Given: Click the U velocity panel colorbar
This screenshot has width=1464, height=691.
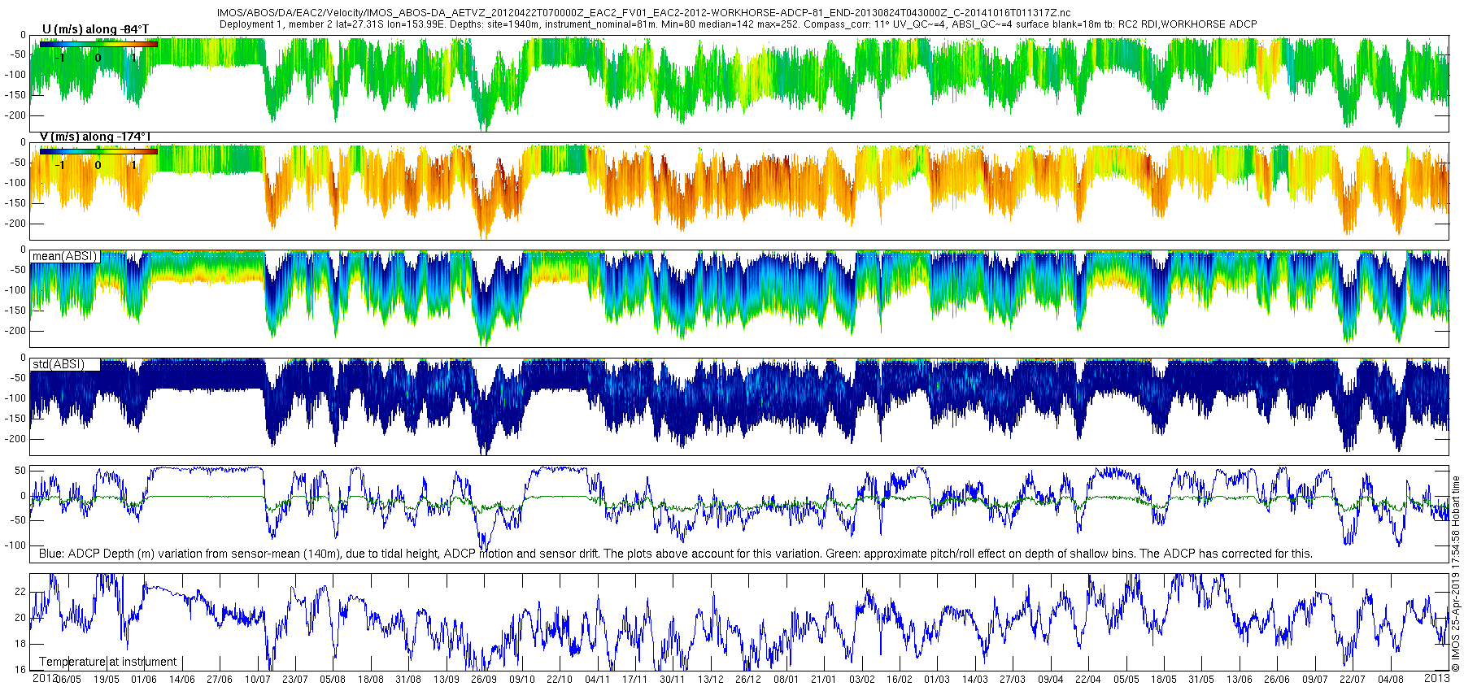Looking at the screenshot, I should point(98,44).
